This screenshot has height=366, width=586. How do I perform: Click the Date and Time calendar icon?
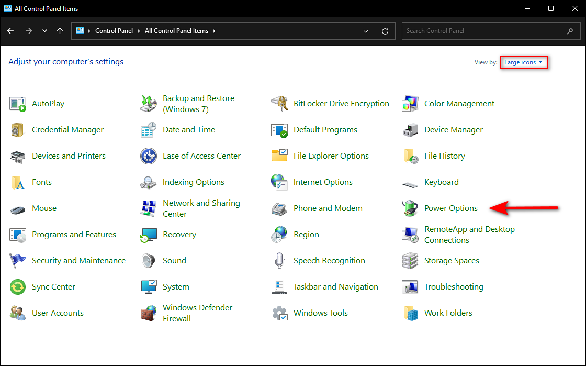tap(149, 130)
